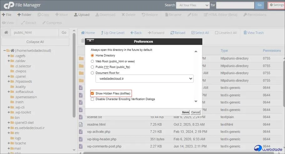Select Web Root radio option
Viewport: 285px width, 154px height.
point(92,61)
